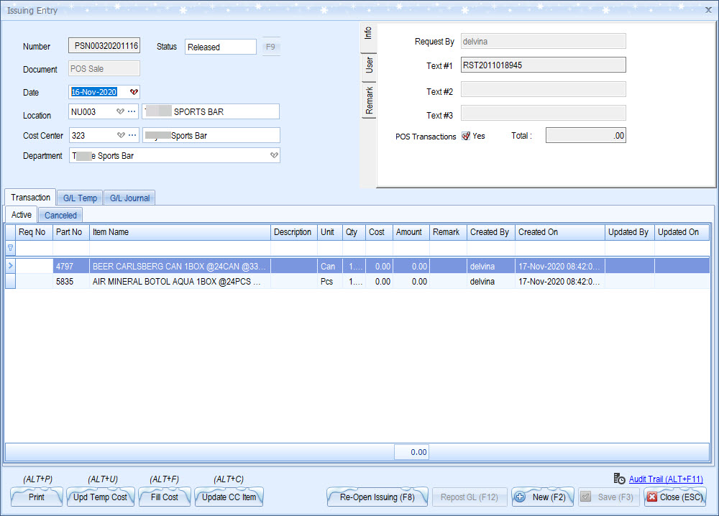The image size is (719, 516).
Task: Expand the Department dropdown
Action: coord(273,155)
